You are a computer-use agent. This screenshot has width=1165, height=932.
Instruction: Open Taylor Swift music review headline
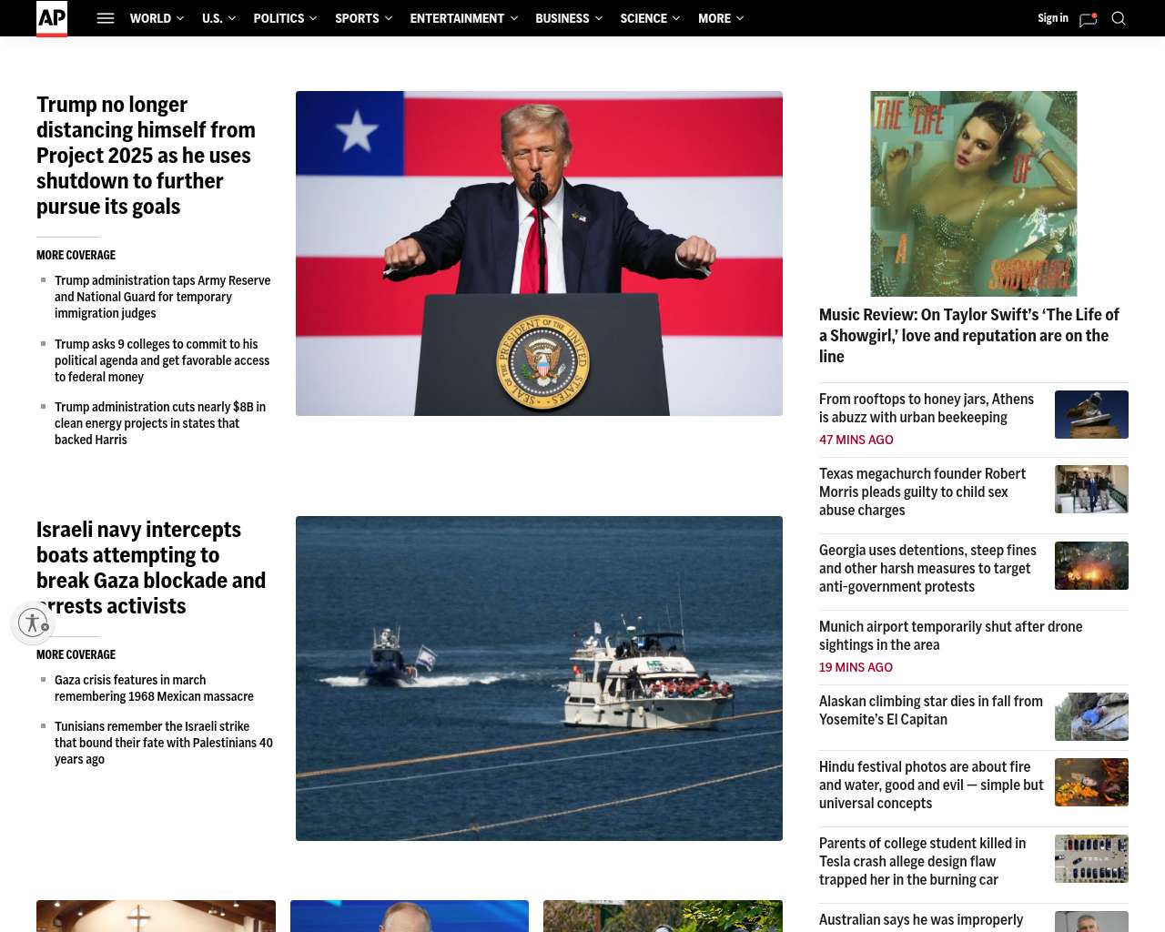point(969,336)
